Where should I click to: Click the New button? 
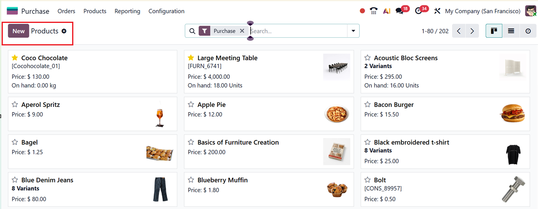tap(19, 31)
